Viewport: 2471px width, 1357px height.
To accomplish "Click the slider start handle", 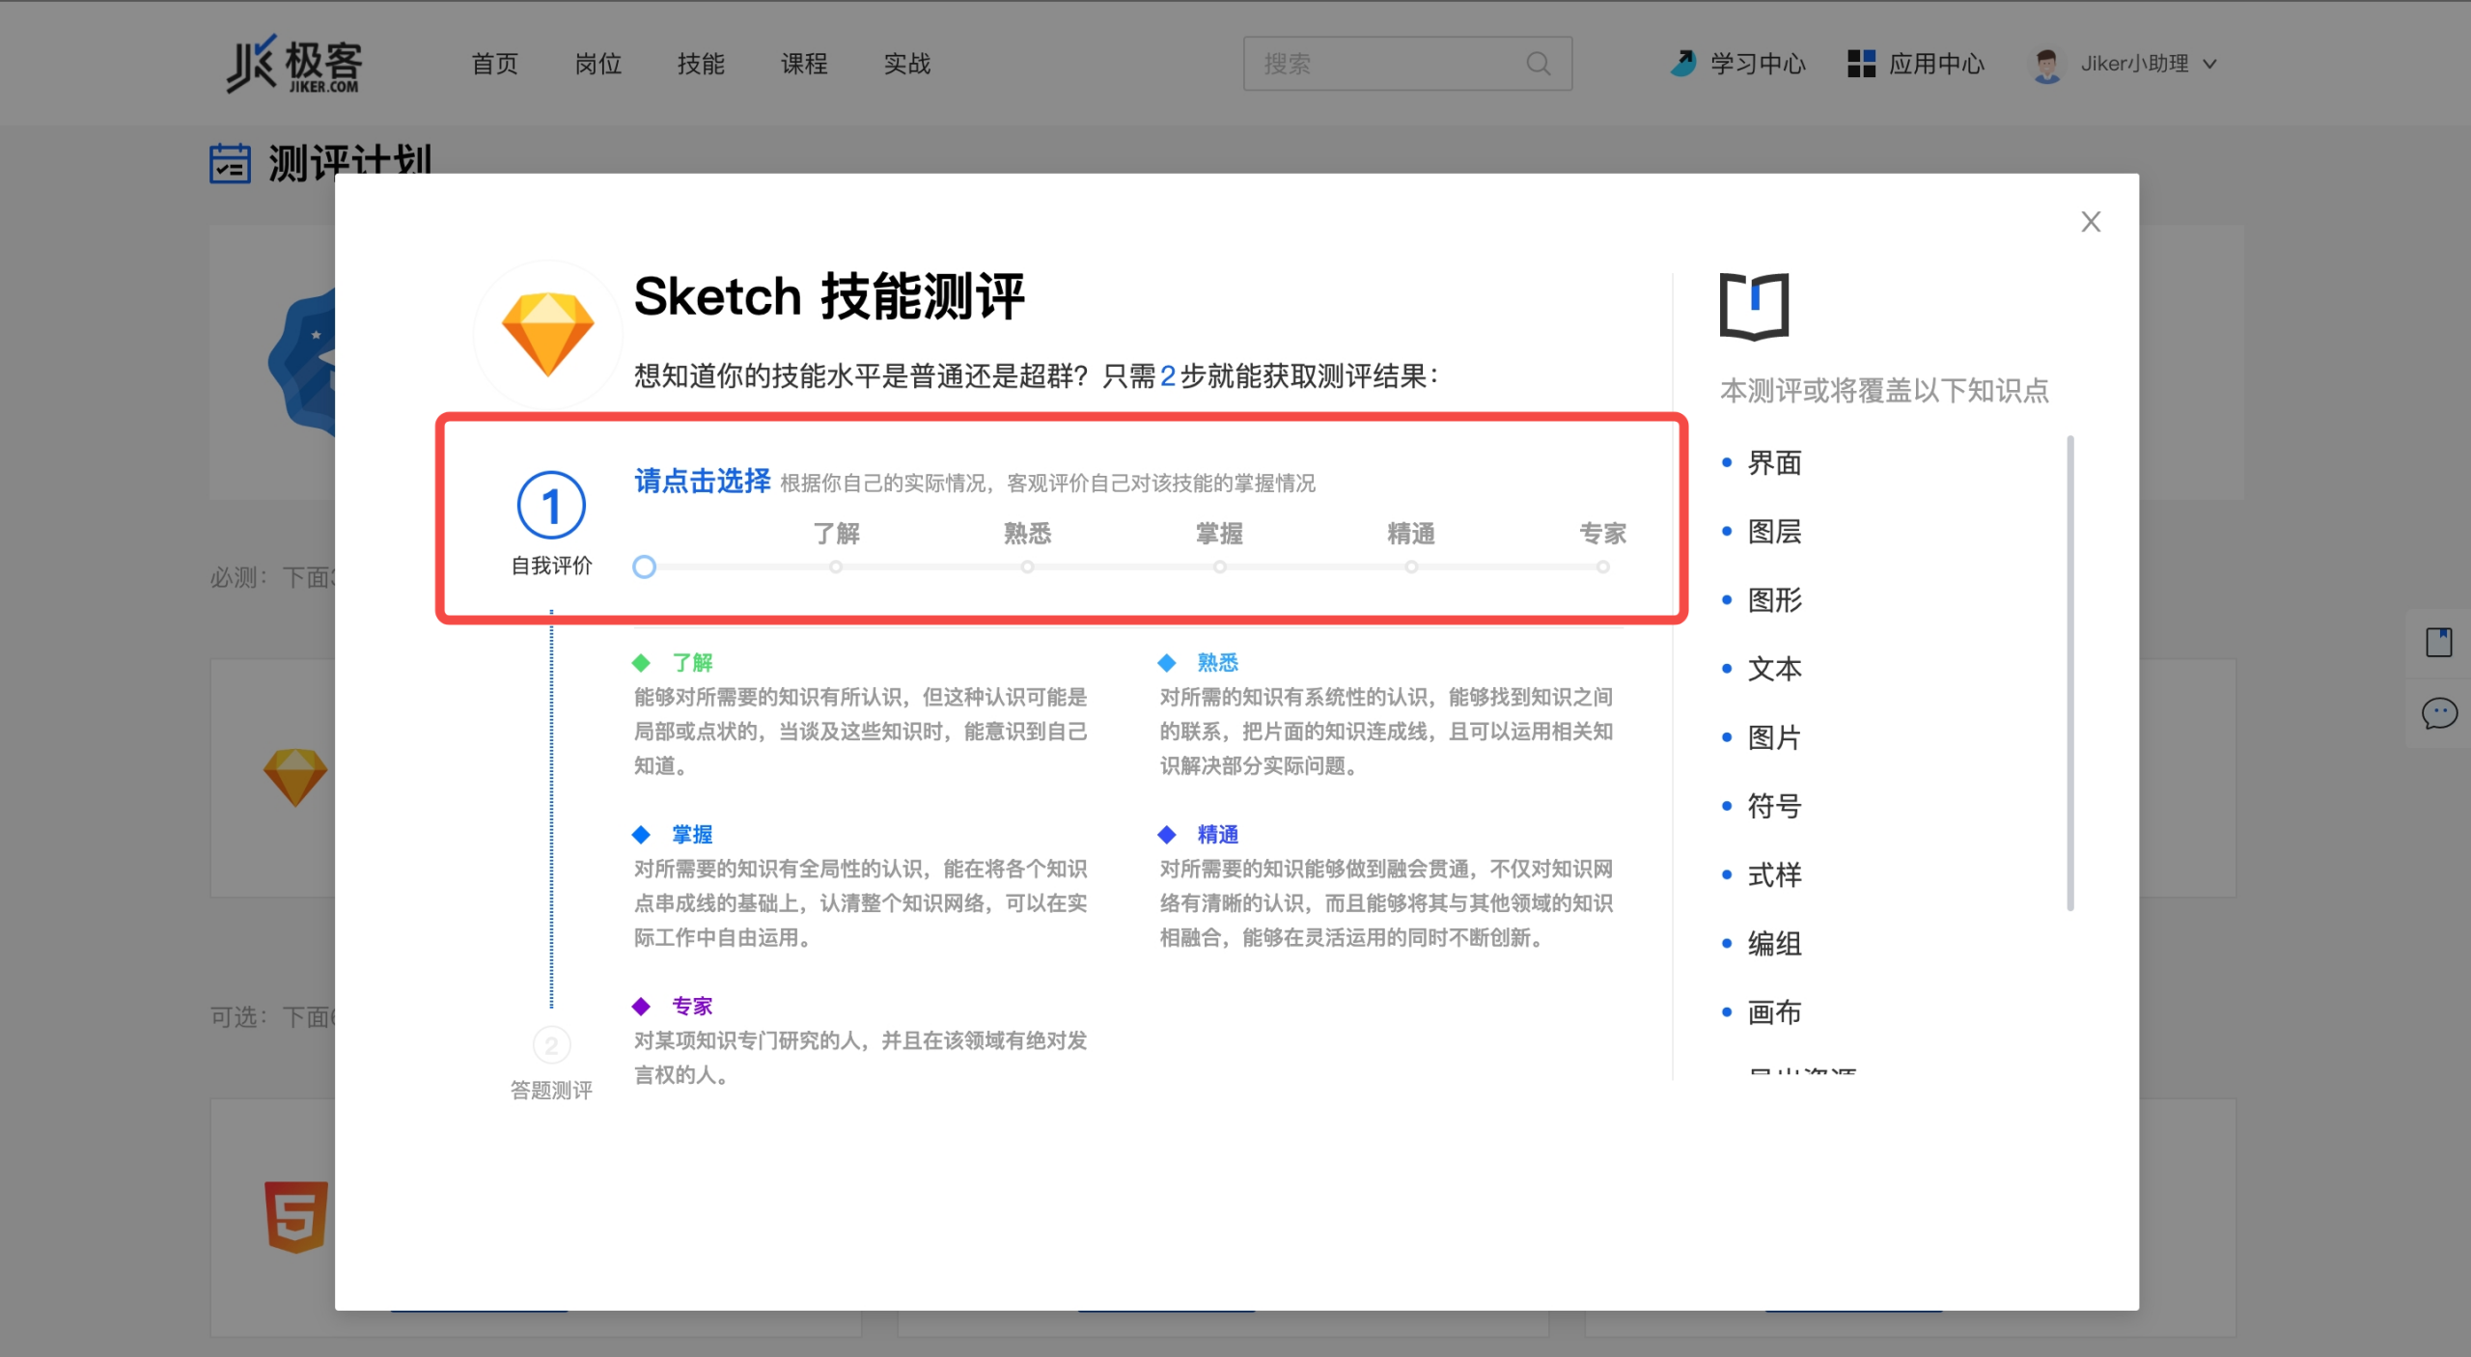I will coord(644,568).
